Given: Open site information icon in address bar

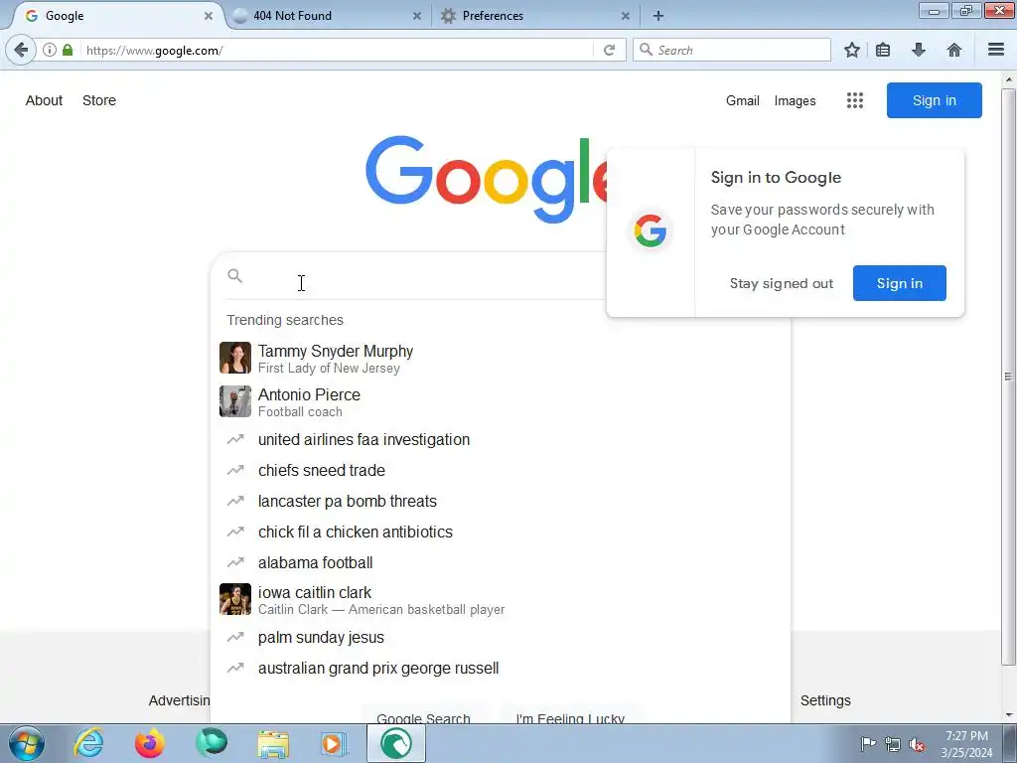Looking at the screenshot, I should coord(50,50).
